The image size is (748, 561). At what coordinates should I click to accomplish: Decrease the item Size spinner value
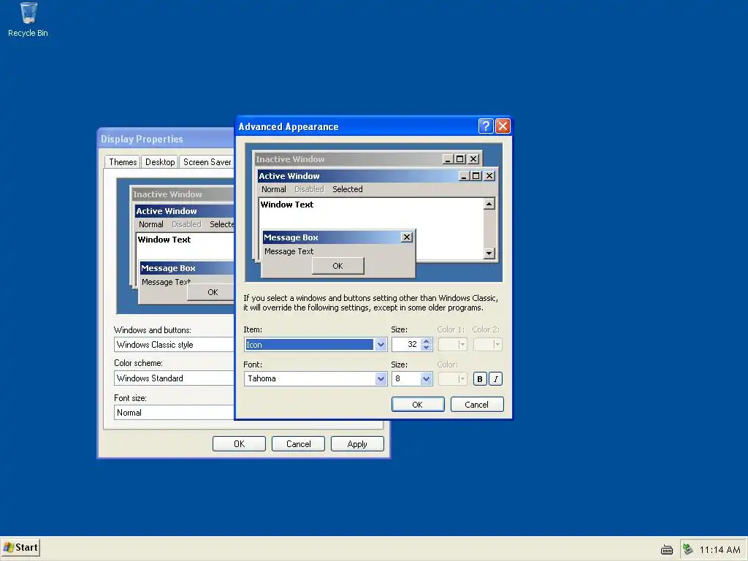427,348
